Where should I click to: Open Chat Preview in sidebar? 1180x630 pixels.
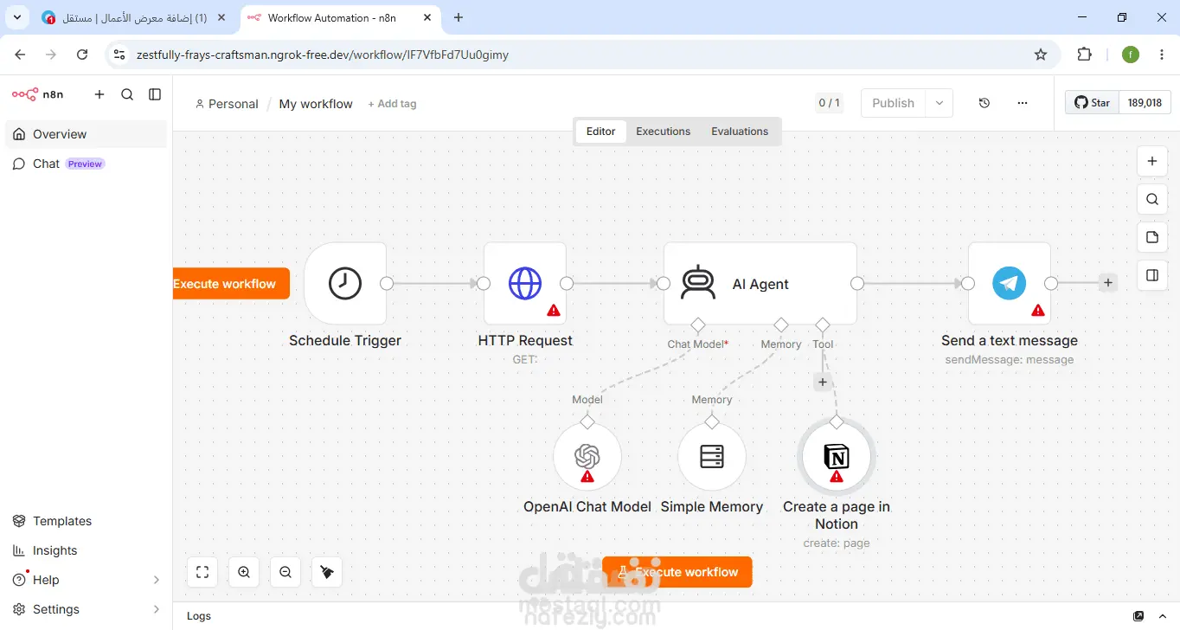[86, 164]
